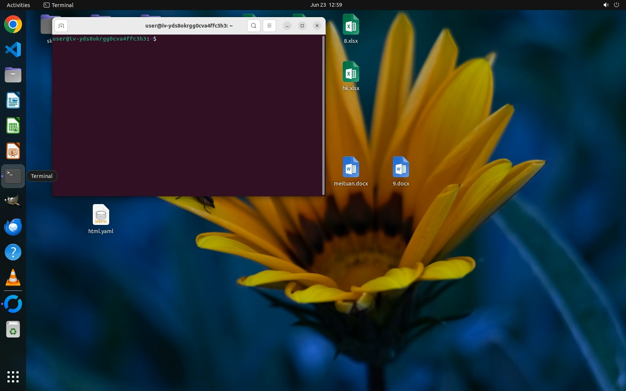This screenshot has height=391, width=626.
Task: Open Visual Studio Code from the dock
Action: 13,50
